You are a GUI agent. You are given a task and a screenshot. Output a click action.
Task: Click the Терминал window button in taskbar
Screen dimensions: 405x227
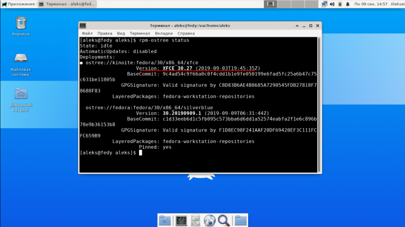pyautogui.click(x=68, y=4)
